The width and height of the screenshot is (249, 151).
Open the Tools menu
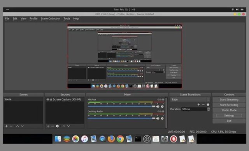pos(67,19)
